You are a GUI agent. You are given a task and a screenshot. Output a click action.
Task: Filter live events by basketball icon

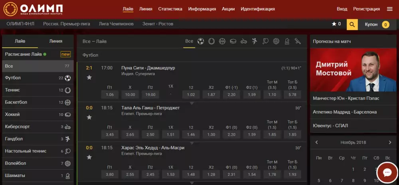tap(222, 41)
